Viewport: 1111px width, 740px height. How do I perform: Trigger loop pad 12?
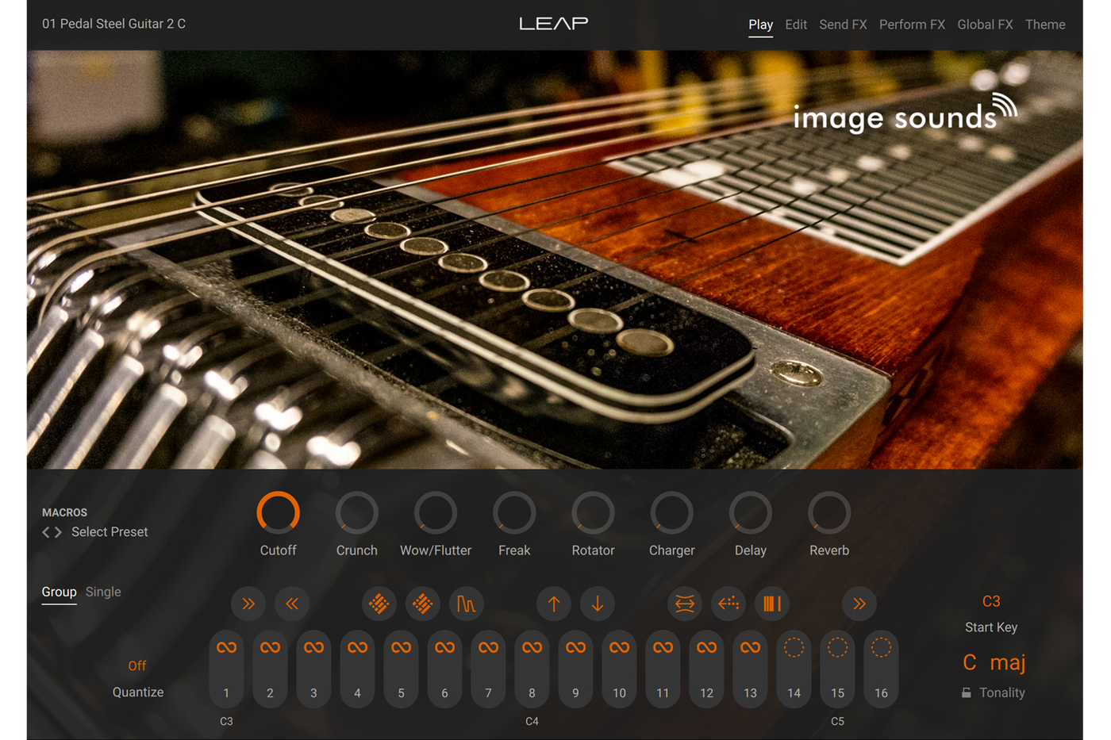(x=706, y=669)
